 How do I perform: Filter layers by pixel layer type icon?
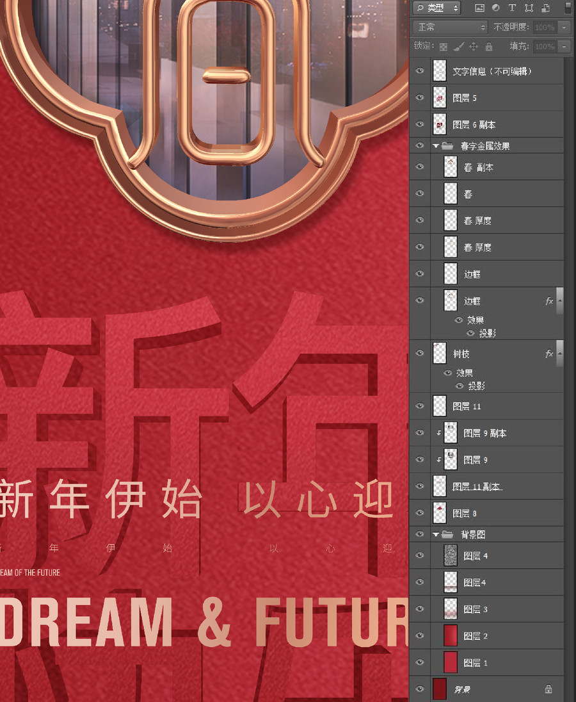tap(479, 8)
